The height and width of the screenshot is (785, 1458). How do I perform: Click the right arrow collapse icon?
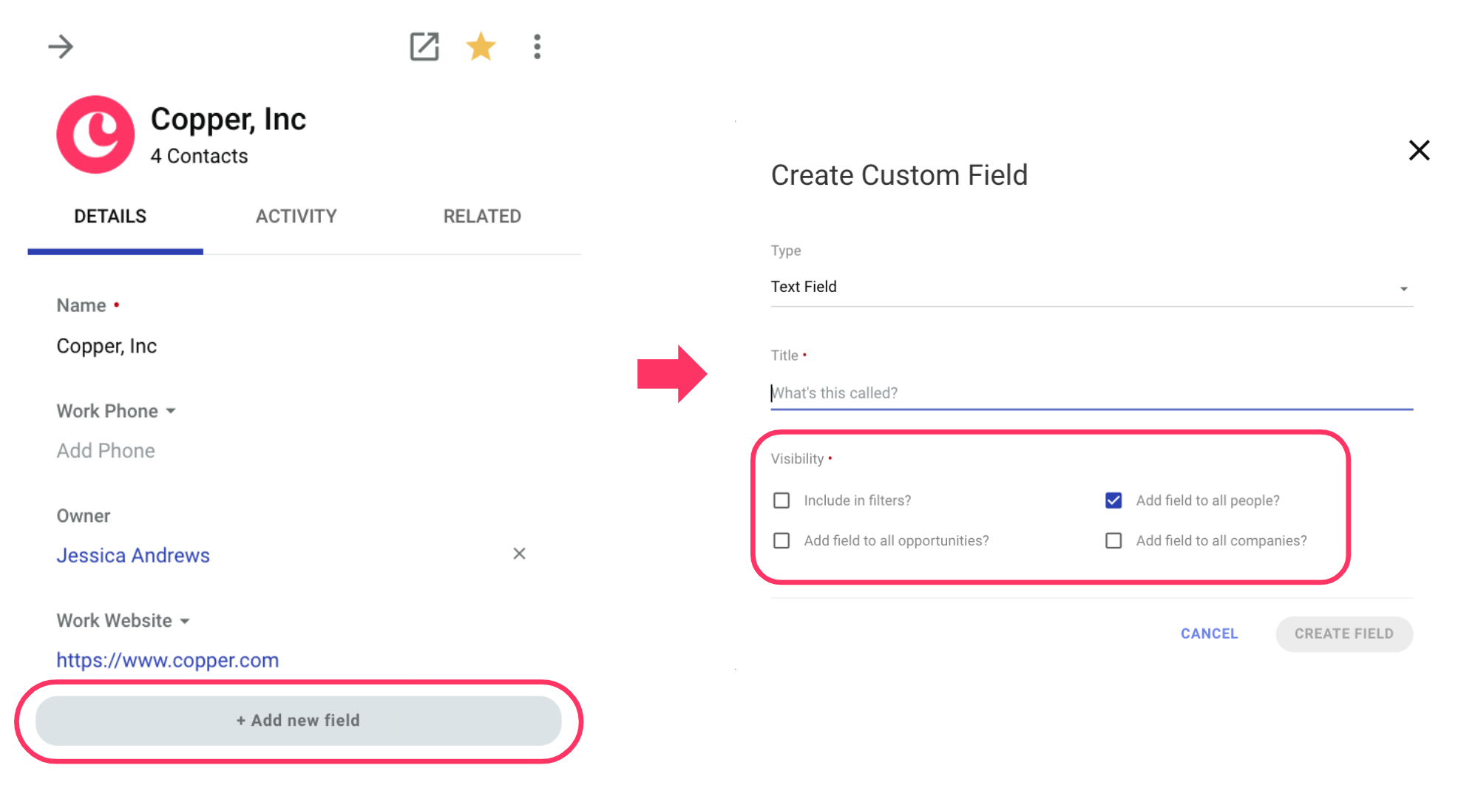61,47
